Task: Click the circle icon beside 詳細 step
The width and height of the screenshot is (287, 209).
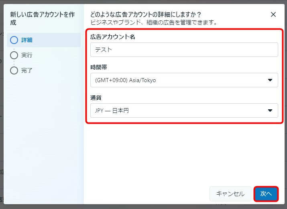Action: pyautogui.click(x=14, y=40)
